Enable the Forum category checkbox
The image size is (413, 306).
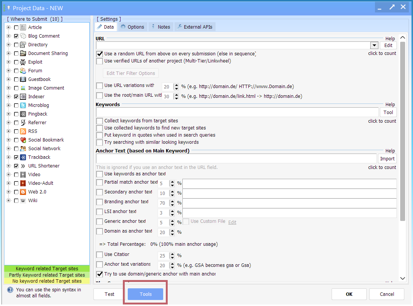(x=16, y=71)
